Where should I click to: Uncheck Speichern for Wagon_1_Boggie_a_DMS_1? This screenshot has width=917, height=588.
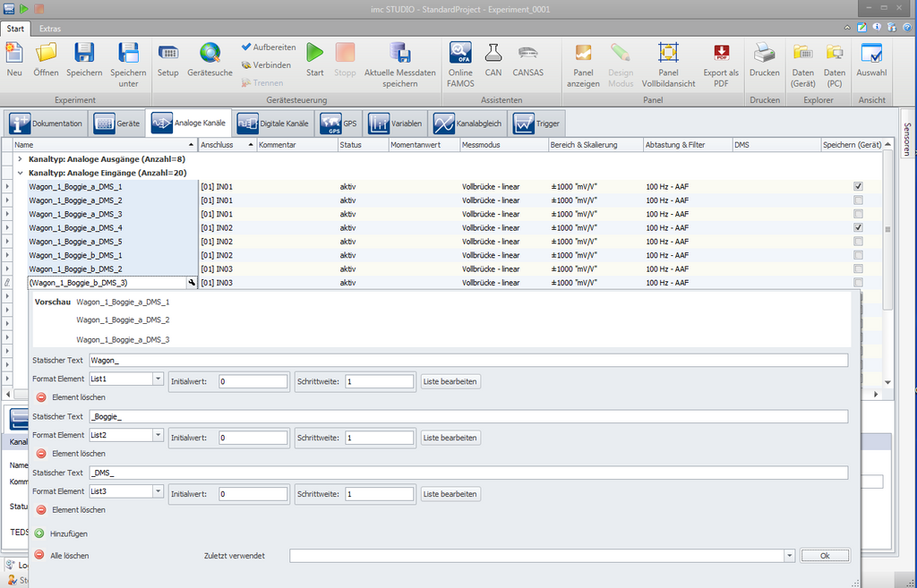click(858, 186)
